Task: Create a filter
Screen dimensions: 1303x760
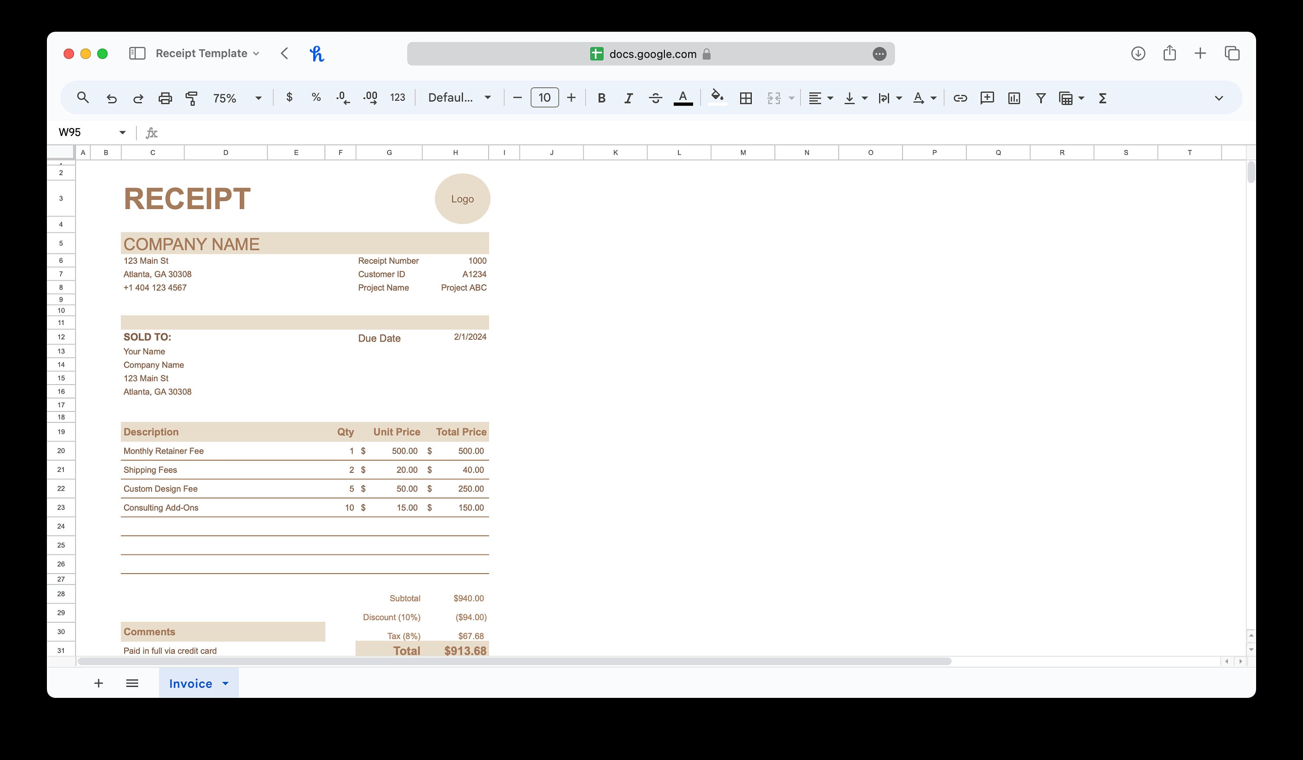Action: point(1040,98)
